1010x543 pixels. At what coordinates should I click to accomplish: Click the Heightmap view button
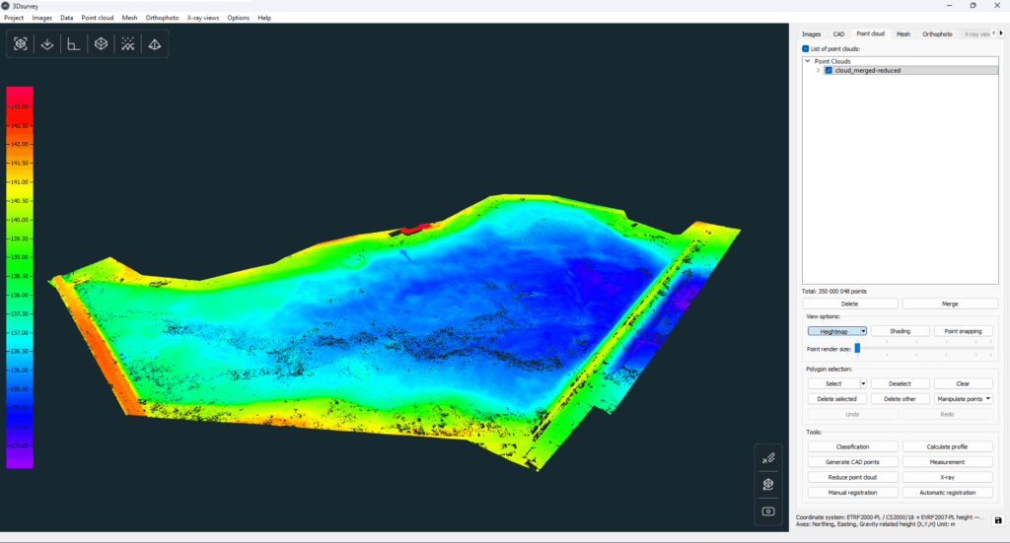[x=833, y=331]
